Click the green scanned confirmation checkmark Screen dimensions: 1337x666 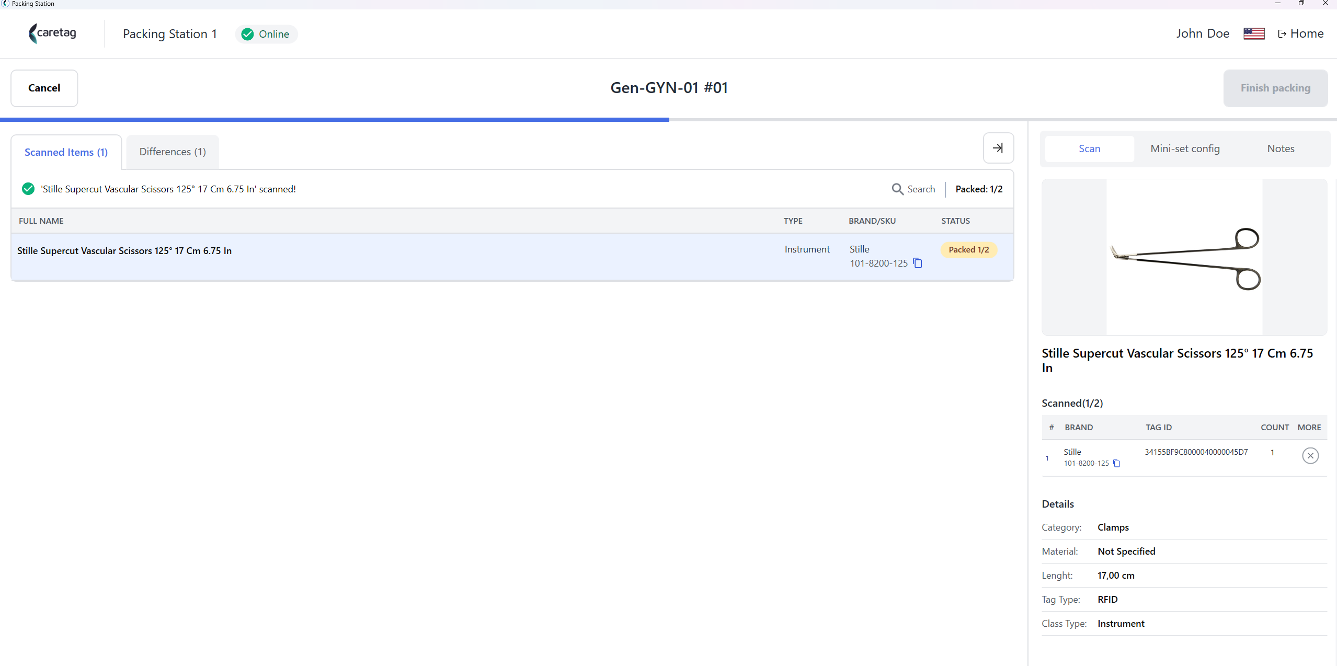[x=28, y=189]
